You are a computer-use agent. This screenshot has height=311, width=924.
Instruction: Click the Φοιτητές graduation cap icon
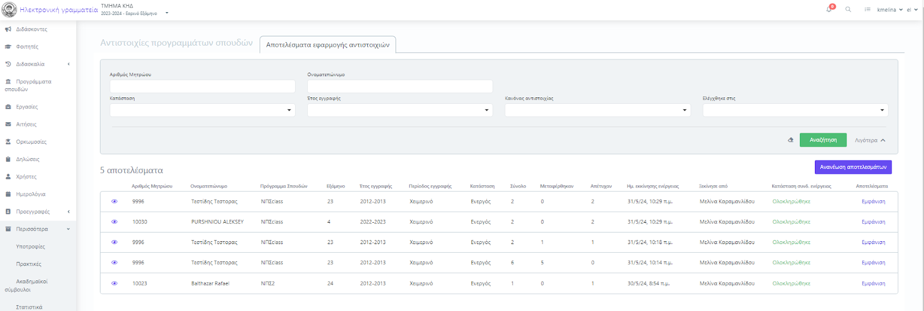[8, 47]
